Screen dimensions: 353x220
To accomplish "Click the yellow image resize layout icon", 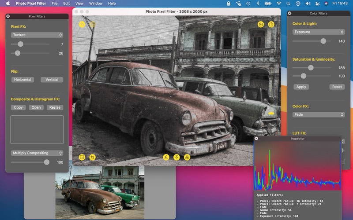I will tap(82, 157).
